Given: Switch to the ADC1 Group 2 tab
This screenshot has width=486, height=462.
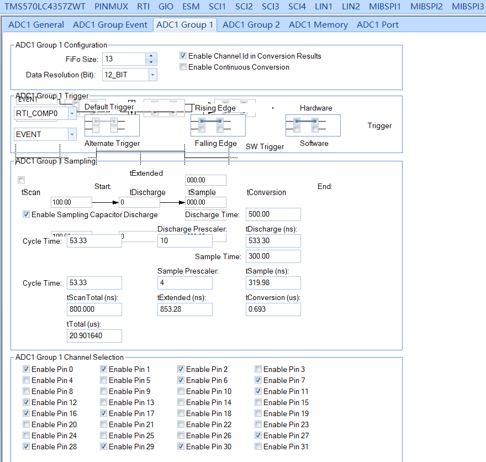Looking at the screenshot, I should coord(251,24).
